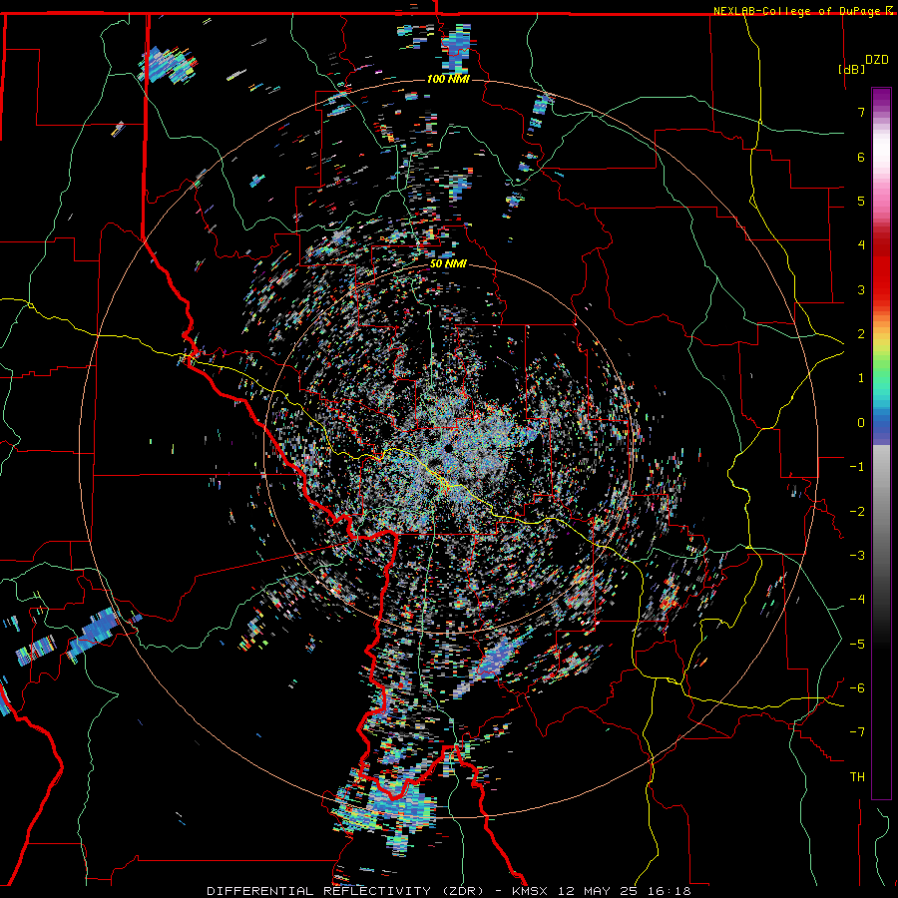Click the purple top of the color bar

coord(881,98)
